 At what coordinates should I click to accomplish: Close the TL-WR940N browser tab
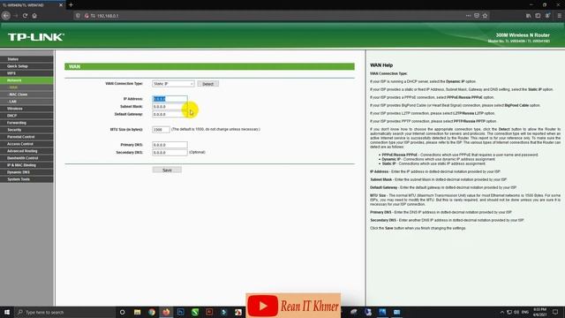click(x=61, y=5)
